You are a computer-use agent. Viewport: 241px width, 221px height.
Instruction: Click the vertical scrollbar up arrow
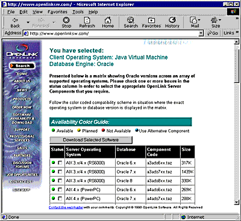[237, 41]
